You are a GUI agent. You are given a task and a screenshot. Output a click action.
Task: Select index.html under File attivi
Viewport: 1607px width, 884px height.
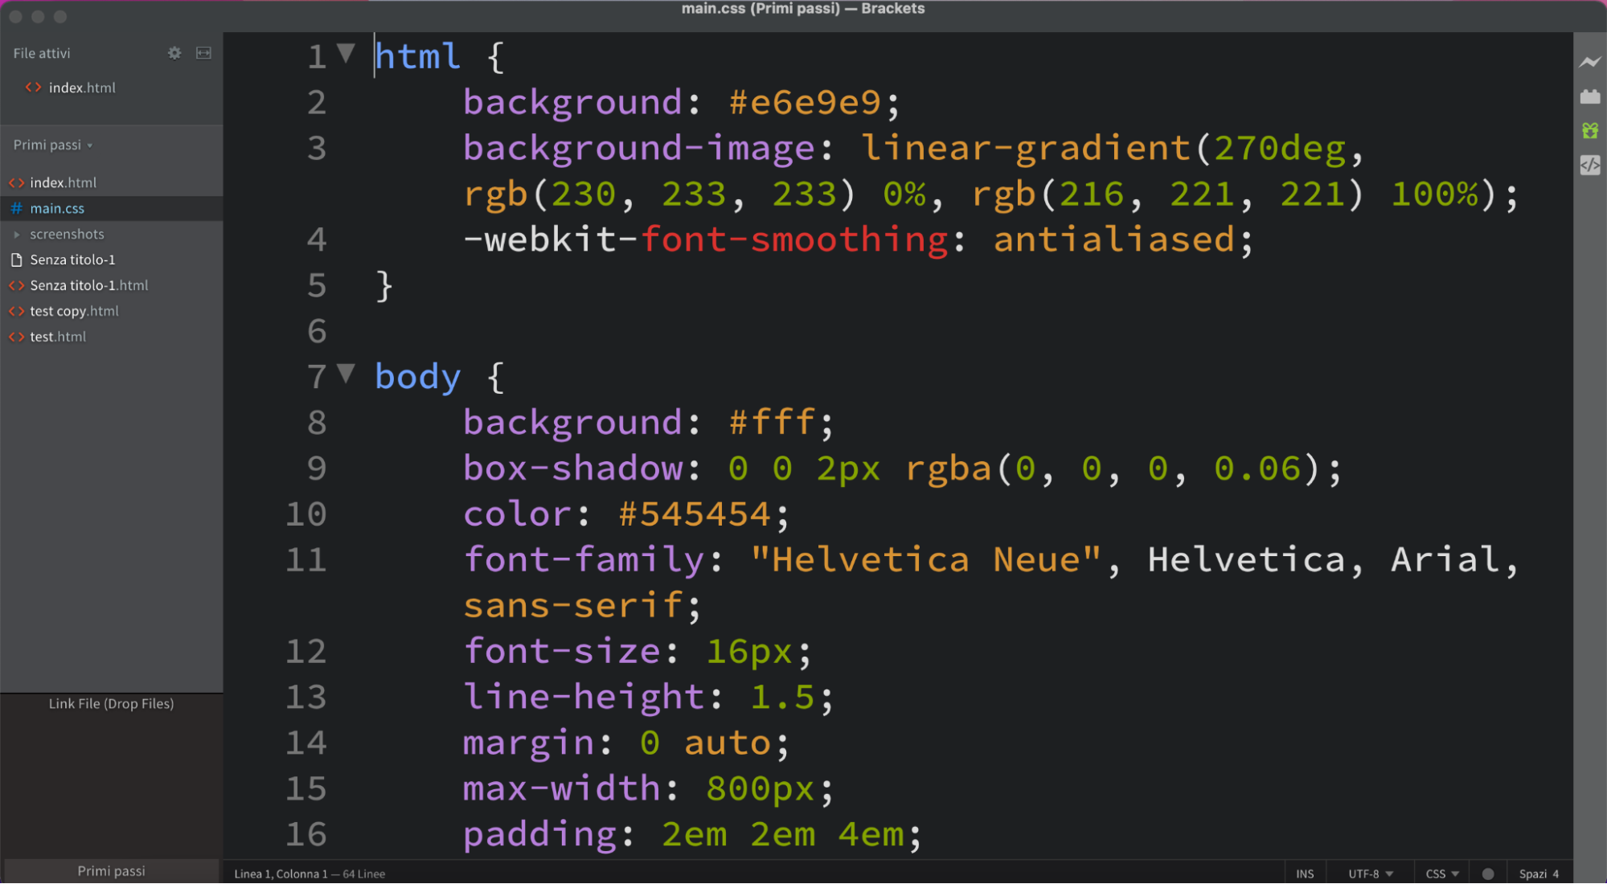tap(82, 88)
